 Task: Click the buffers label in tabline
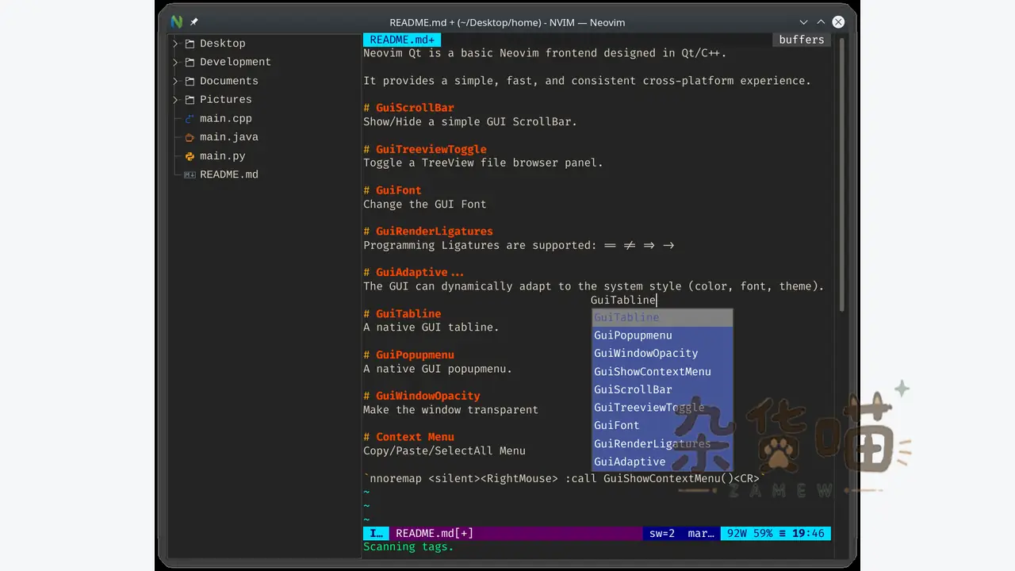point(801,40)
